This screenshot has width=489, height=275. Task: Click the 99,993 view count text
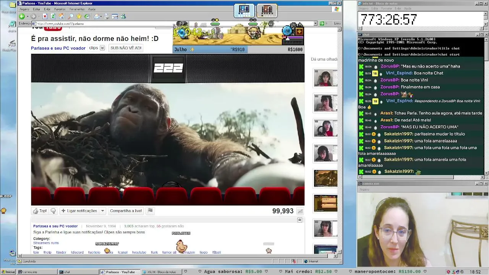[283, 211]
